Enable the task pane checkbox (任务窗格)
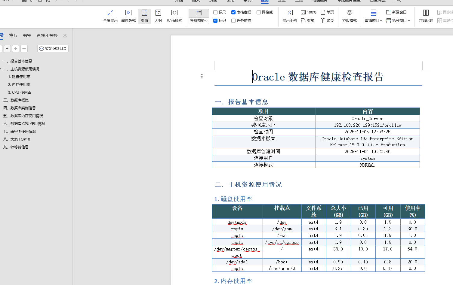Screen dimensions: 453x285 [x=233, y=21]
